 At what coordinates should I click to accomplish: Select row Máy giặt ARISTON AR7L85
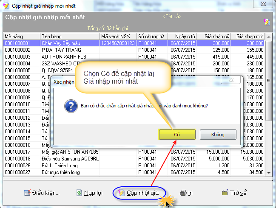70,152
